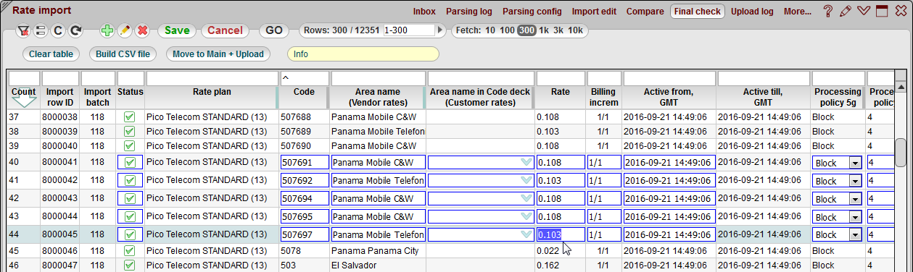This screenshot has height=272, width=913.
Task: Open Code deck area dropdown for row 42
Action: (x=526, y=198)
